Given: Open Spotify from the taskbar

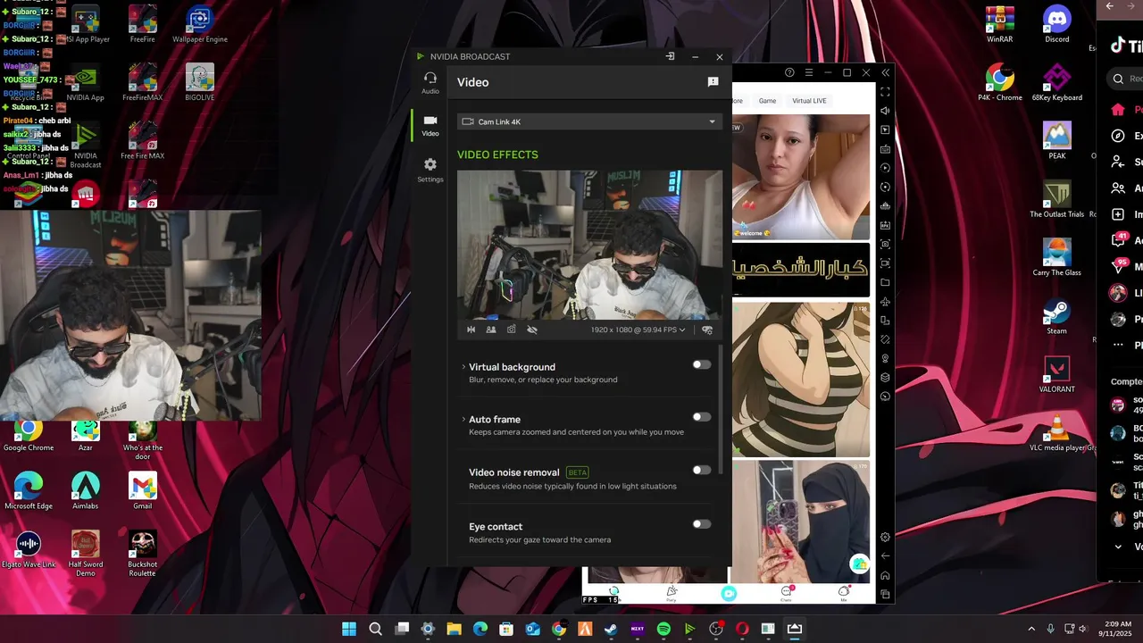Looking at the screenshot, I should point(663,629).
